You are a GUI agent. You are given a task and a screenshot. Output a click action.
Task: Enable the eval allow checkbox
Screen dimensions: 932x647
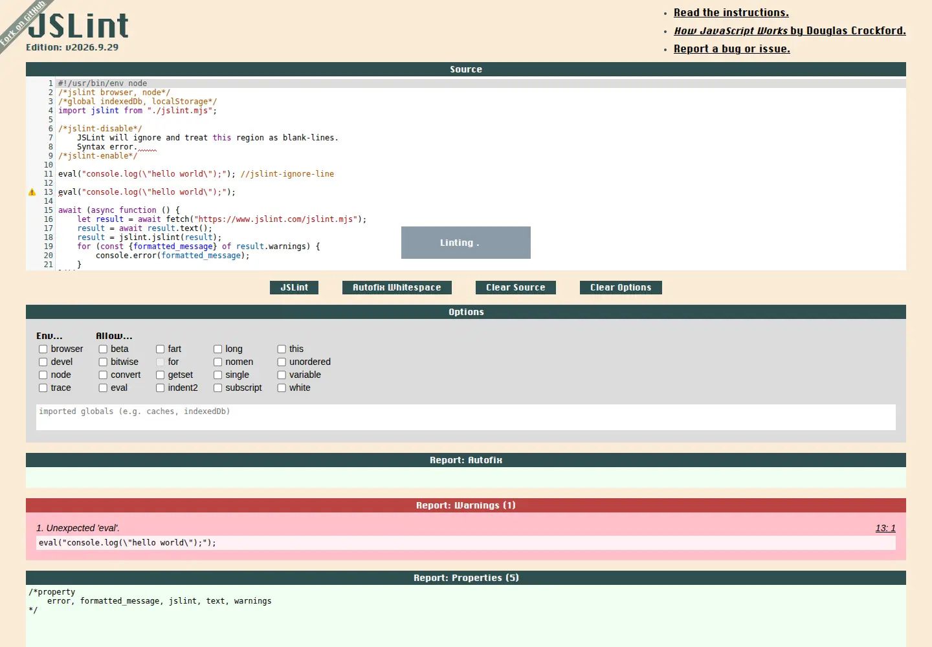point(103,388)
